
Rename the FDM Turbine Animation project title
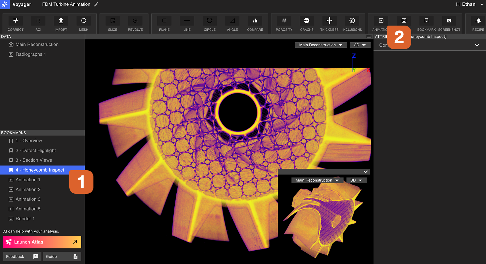[96, 4]
